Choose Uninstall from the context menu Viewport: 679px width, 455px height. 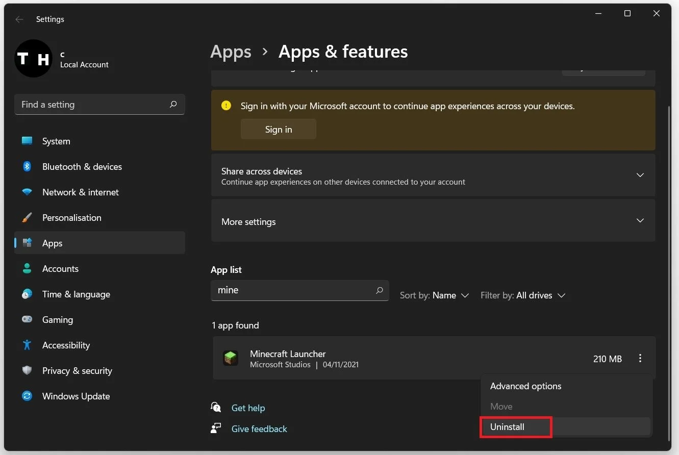508,427
